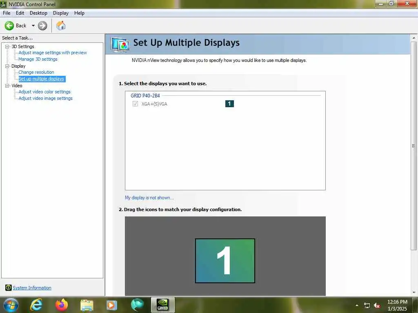Click the taskbar clock 12:16 PM

click(397, 302)
